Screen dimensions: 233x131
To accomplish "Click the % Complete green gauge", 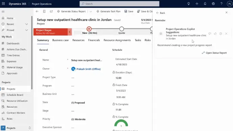I will (121, 123).
